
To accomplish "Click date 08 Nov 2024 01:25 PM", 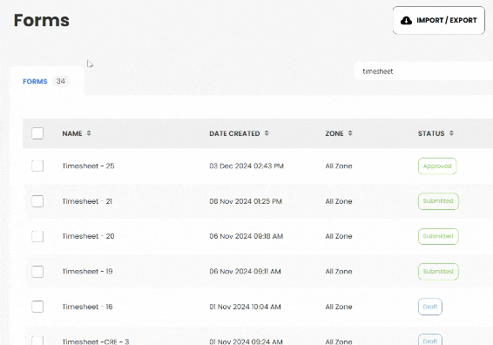I will 246,201.
